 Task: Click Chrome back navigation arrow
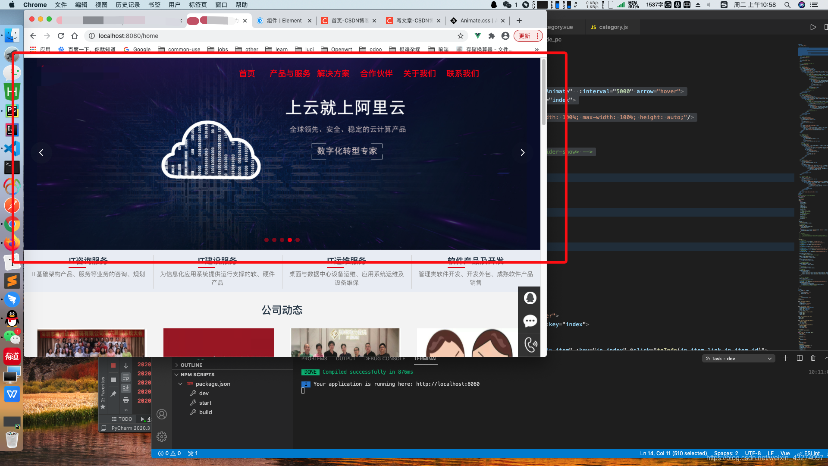pos(33,36)
